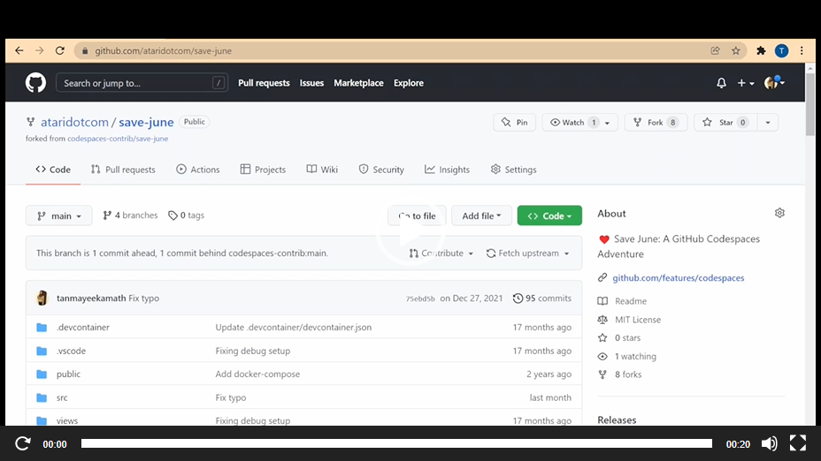This screenshot has width=821, height=461.
Task: Open the ataridotcom owner link
Action: click(74, 122)
